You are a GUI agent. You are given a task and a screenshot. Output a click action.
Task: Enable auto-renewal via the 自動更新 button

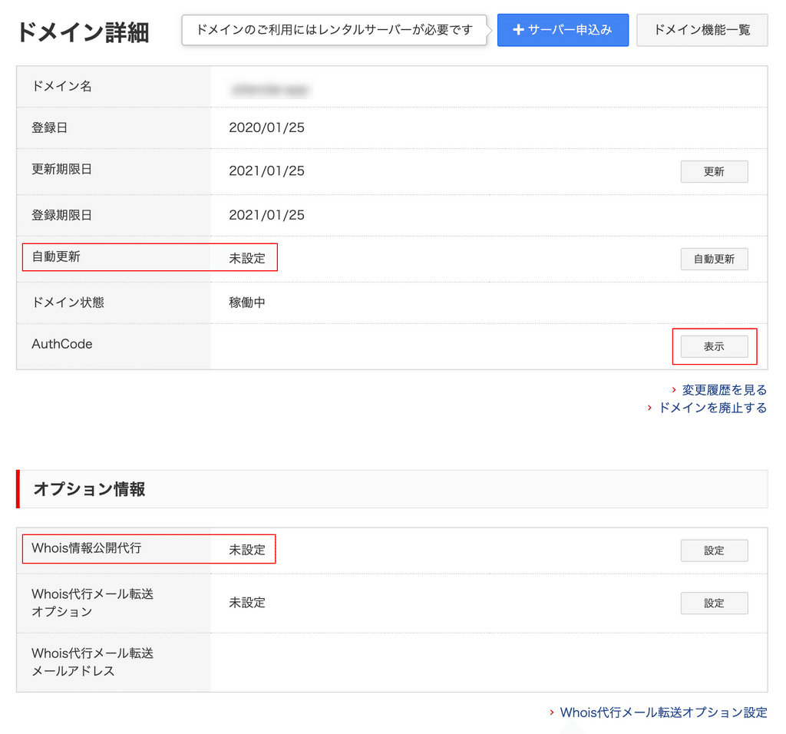click(x=714, y=259)
